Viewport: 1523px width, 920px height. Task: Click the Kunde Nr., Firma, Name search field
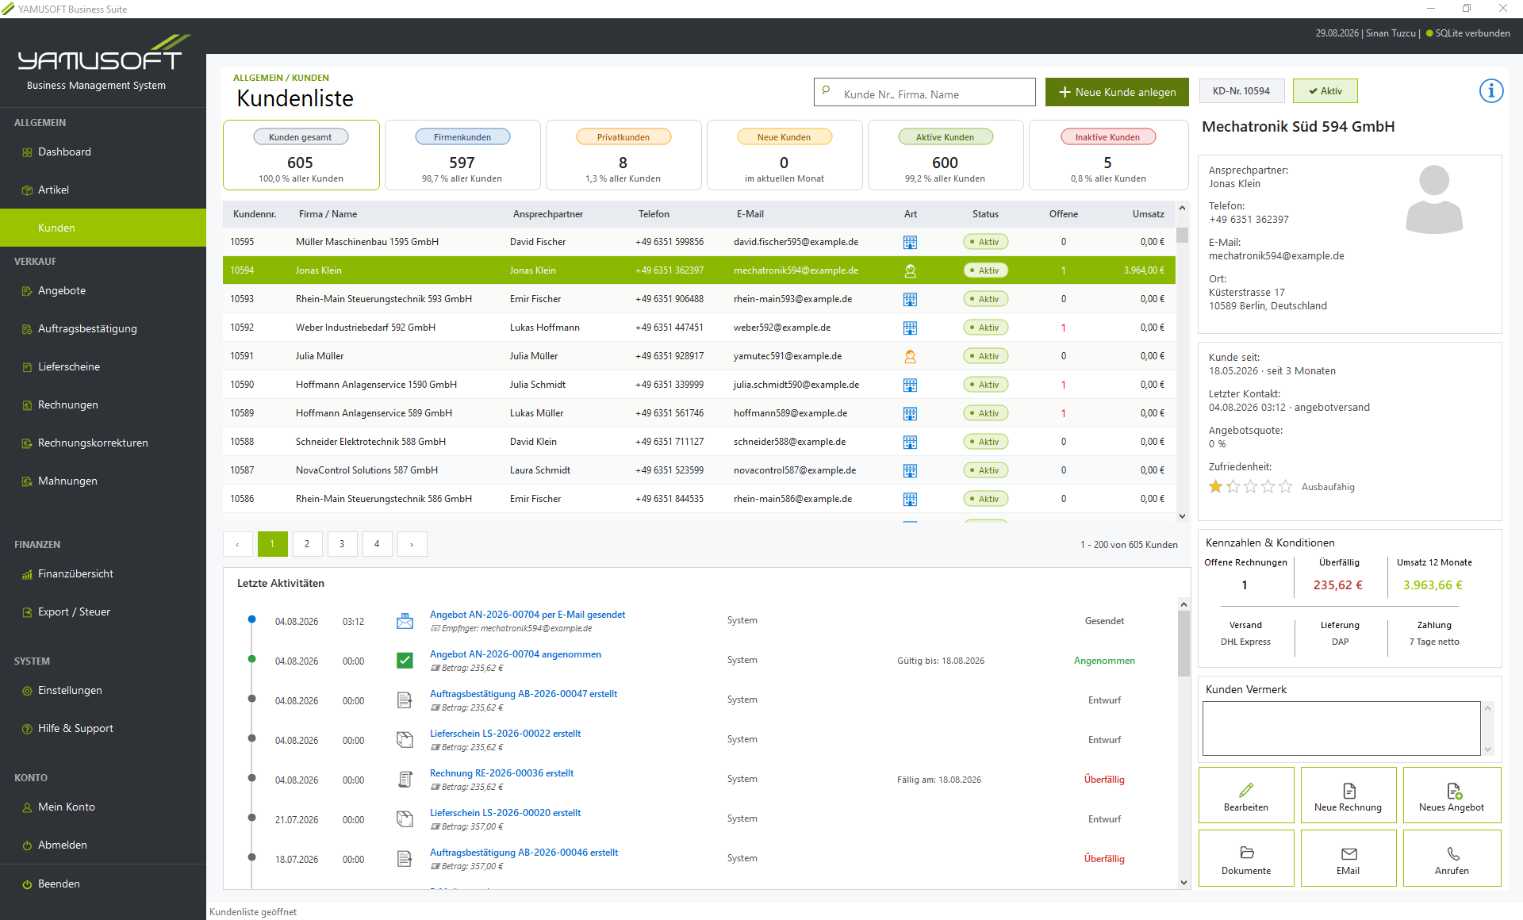coord(925,92)
